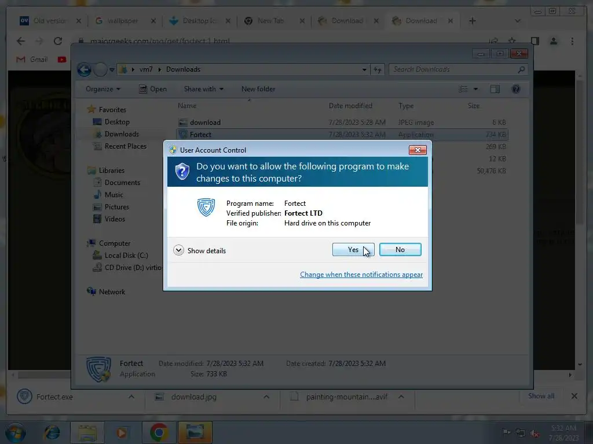Screen dimensions: 593x444
Task: Expand Show details in User Account Control
Action: [199, 250]
